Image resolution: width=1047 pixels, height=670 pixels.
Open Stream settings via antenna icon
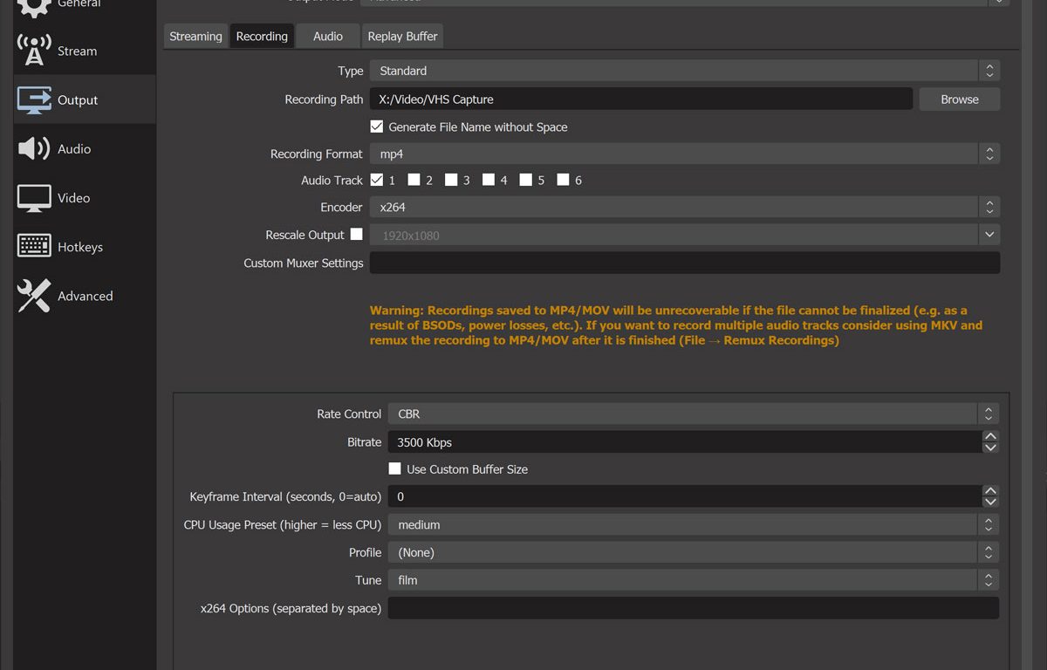(34, 51)
